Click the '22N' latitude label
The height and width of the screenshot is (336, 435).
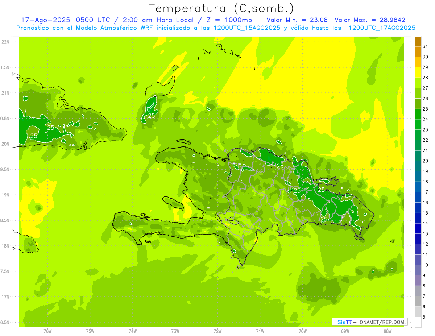(5, 42)
